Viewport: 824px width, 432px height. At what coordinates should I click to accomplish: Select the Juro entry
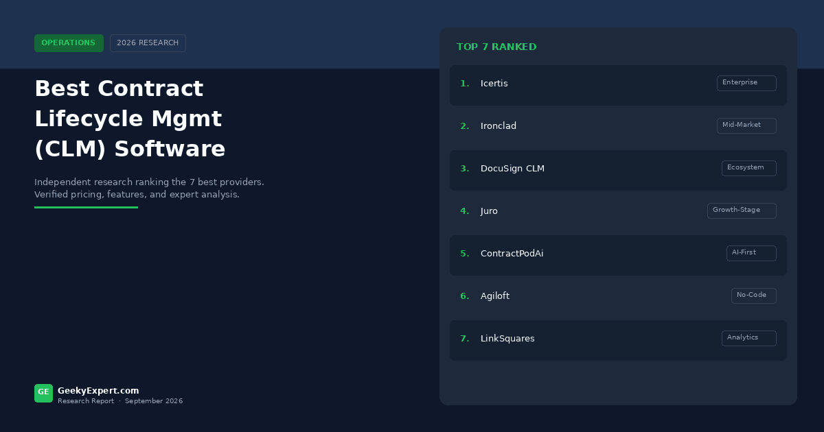coord(618,213)
